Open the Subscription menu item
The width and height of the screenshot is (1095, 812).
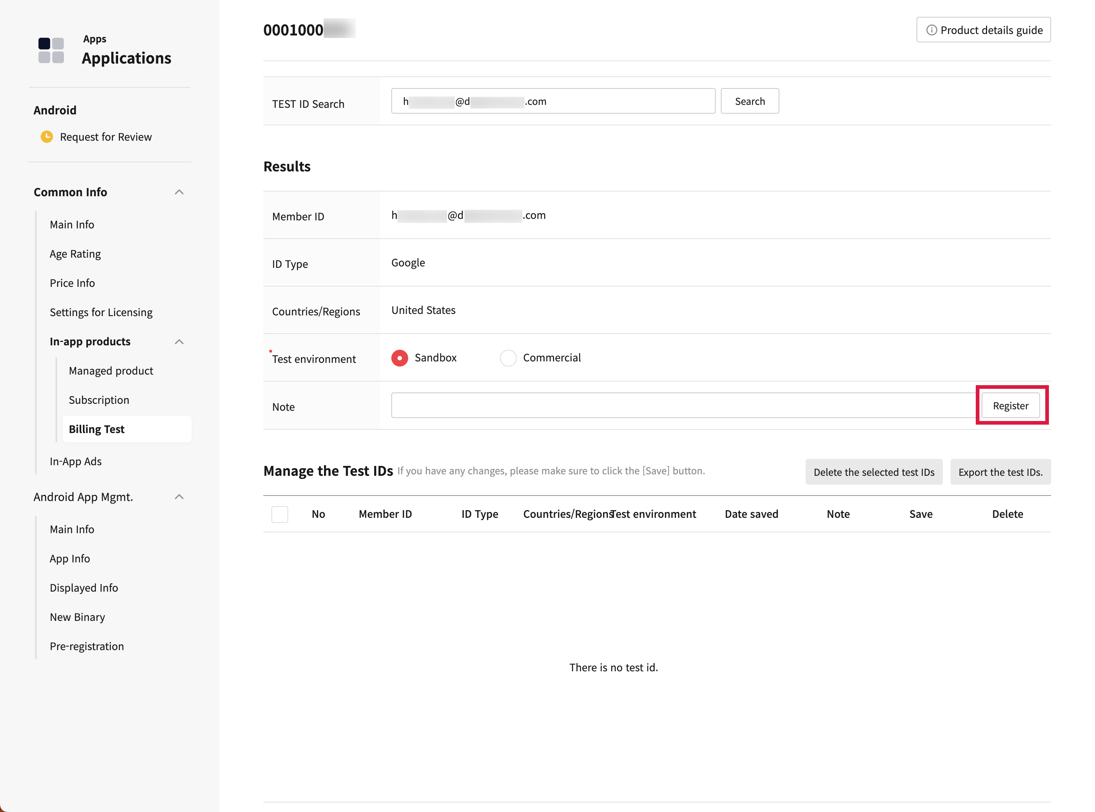[99, 400]
